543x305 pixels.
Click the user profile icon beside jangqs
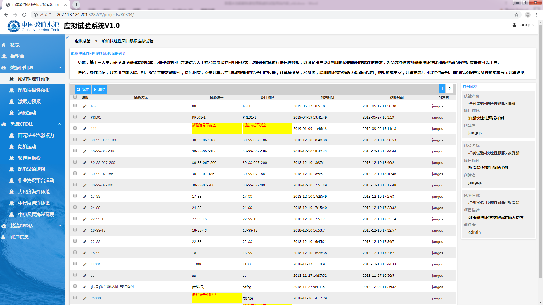click(x=514, y=25)
